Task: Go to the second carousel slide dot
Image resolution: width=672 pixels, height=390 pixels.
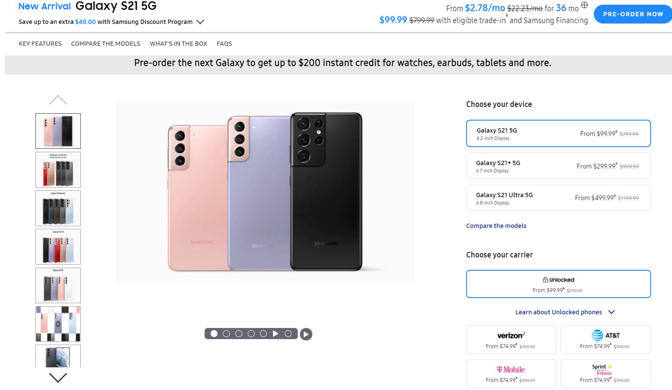Action: click(226, 334)
